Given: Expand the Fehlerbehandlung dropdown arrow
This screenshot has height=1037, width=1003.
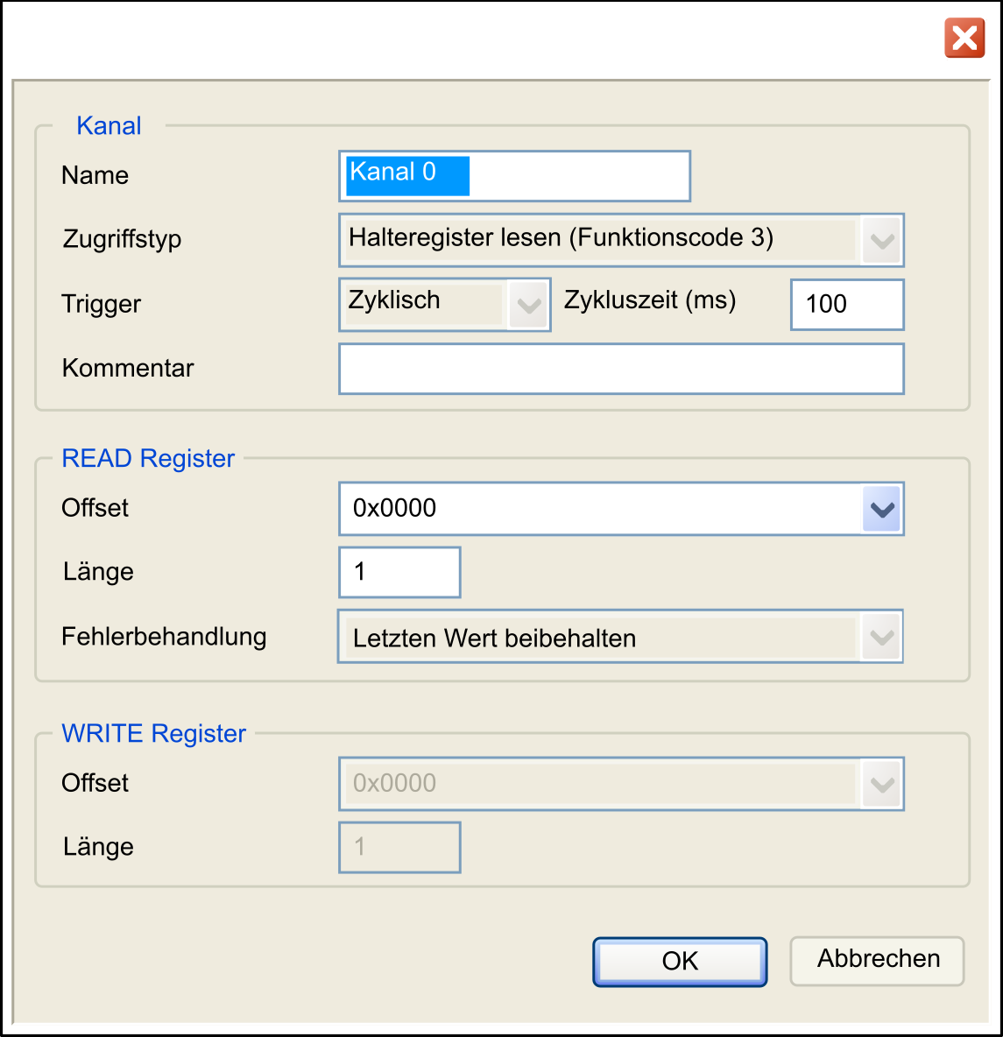Looking at the screenshot, I should 881,637.
